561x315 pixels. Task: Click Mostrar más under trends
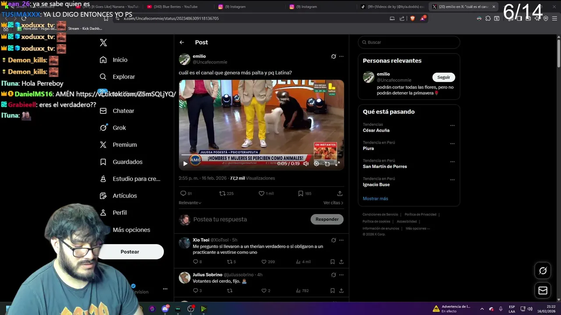tap(375, 199)
